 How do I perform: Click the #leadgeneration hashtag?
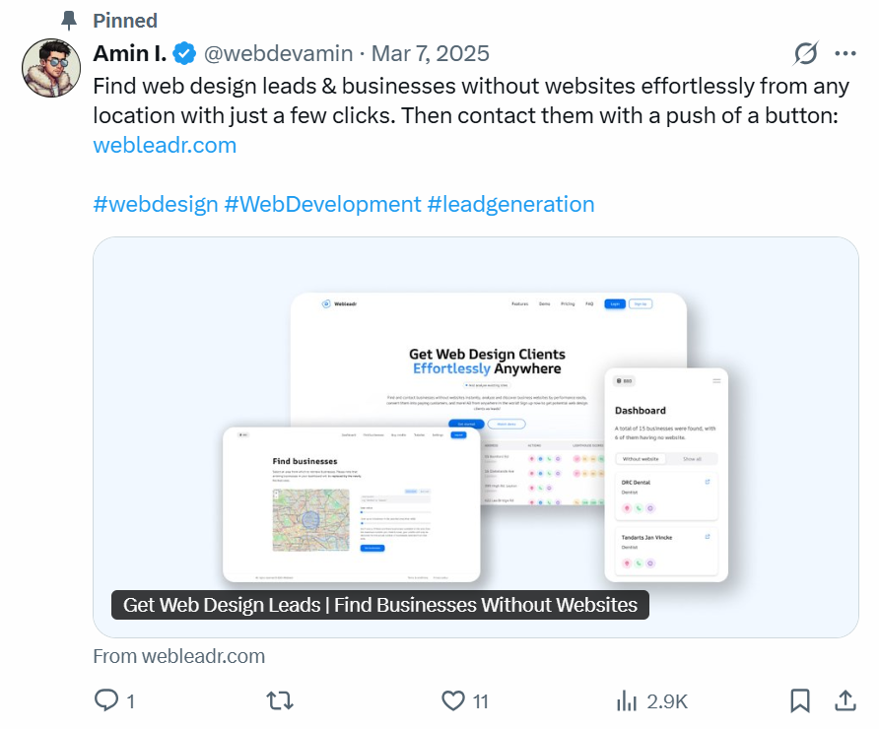[x=512, y=204]
